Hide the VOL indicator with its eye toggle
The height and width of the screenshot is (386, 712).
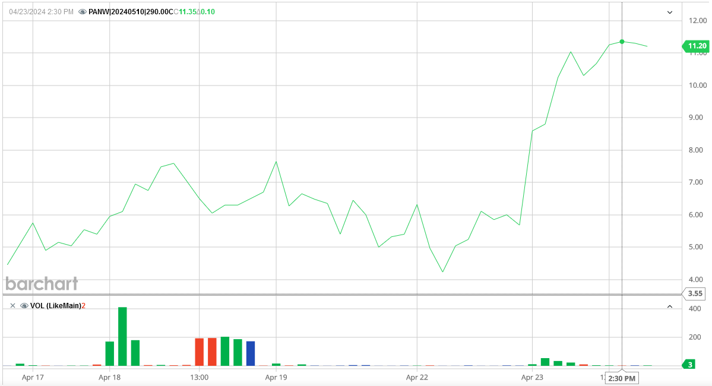click(x=24, y=305)
